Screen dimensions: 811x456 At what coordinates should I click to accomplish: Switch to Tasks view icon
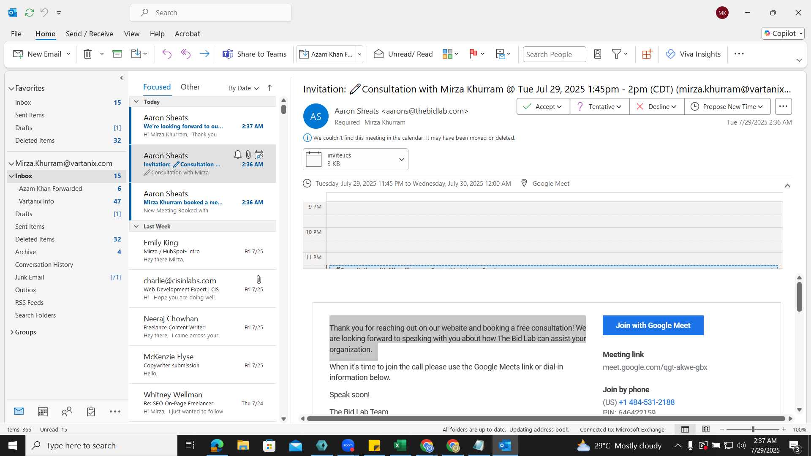[x=91, y=411]
